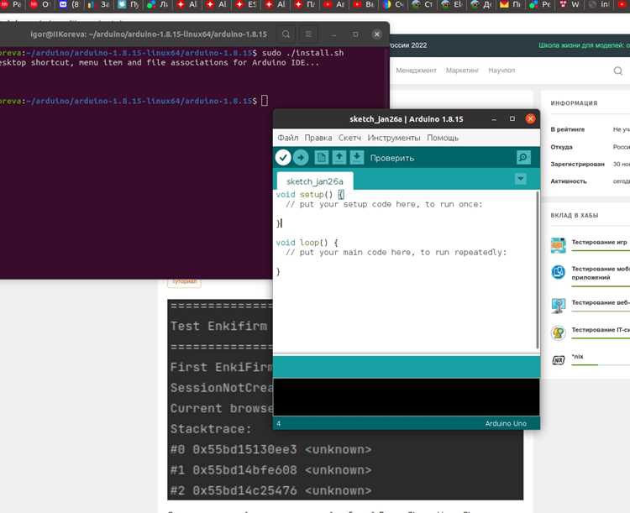Open the 'Школа жизни для моделей' banner link

click(x=584, y=45)
